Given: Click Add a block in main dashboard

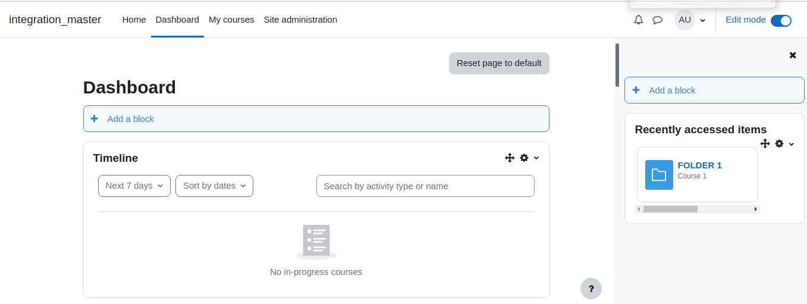Looking at the screenshot, I should 316,118.
